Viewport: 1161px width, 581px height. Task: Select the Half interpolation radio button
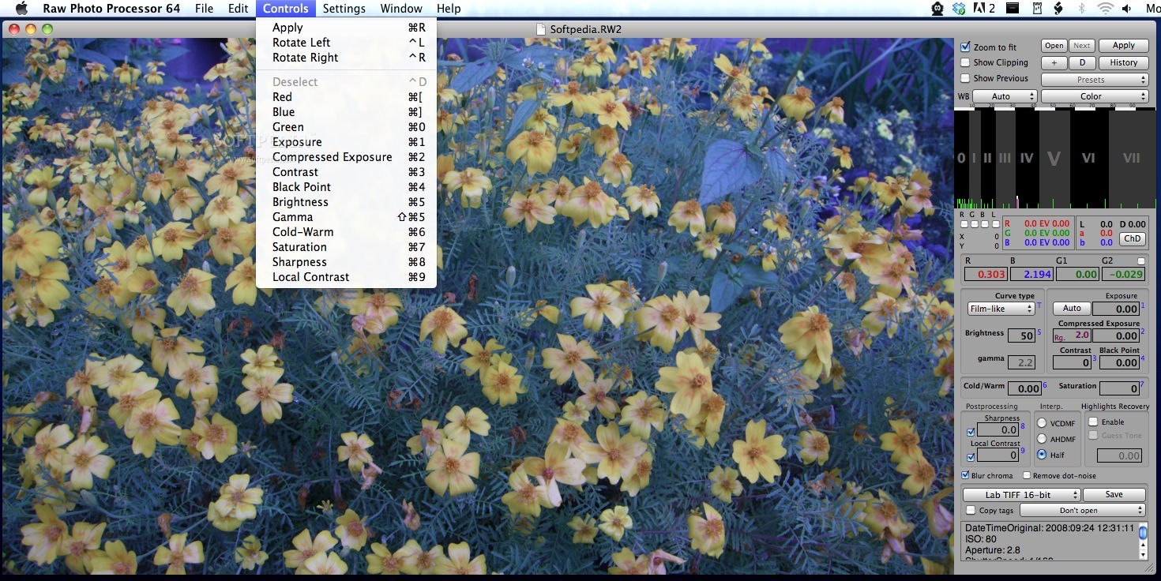pos(1042,455)
